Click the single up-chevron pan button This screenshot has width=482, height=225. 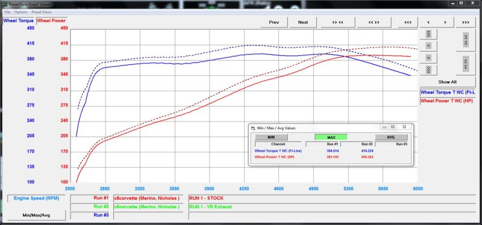click(x=428, y=46)
